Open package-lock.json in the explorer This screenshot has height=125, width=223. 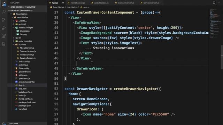(27, 102)
